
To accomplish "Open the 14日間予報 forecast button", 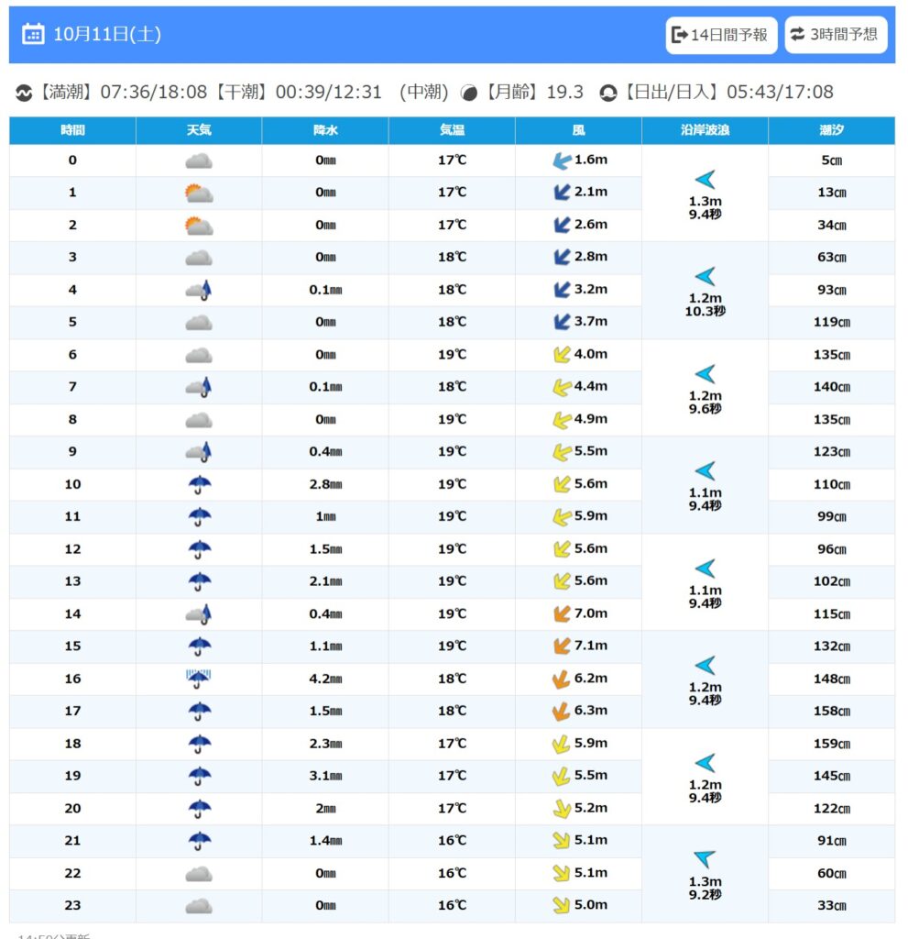I will tap(721, 35).
